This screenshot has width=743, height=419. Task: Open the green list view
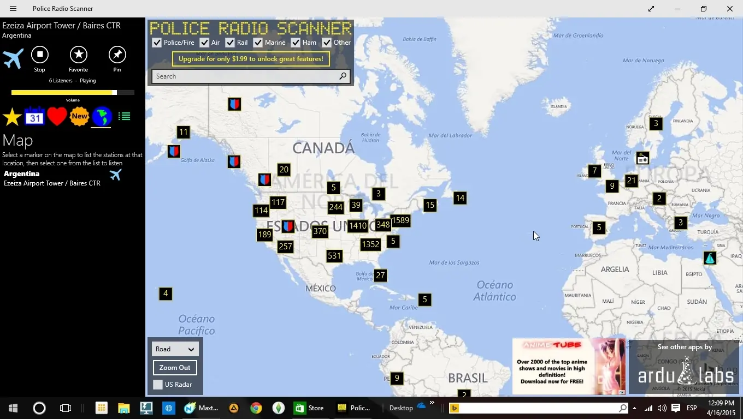(124, 116)
